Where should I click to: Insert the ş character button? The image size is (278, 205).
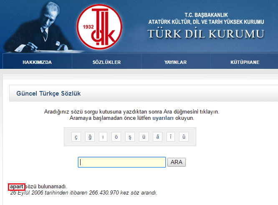130,137
